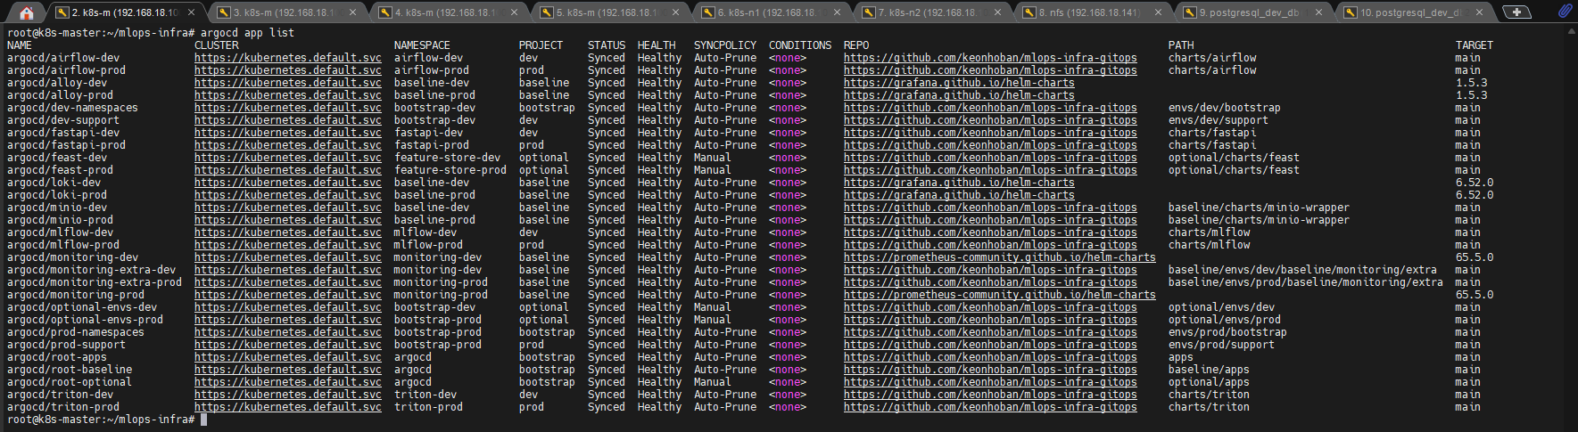Close tab 9 postgresql_dev_db
This screenshot has width=1578, height=432.
pos(1318,12)
